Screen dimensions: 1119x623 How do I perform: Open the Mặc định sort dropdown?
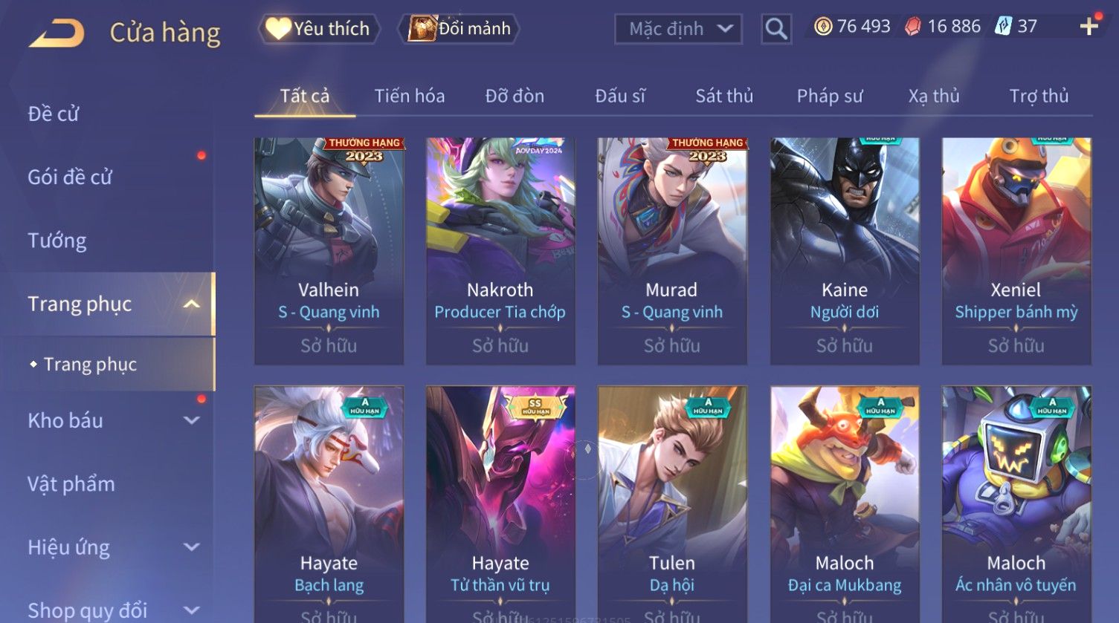pyautogui.click(x=678, y=29)
